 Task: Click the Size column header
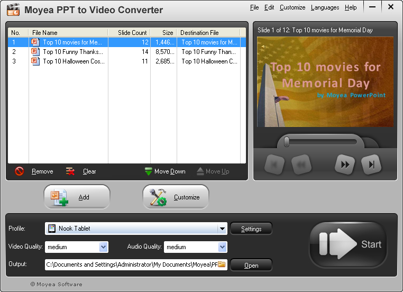[x=164, y=33]
